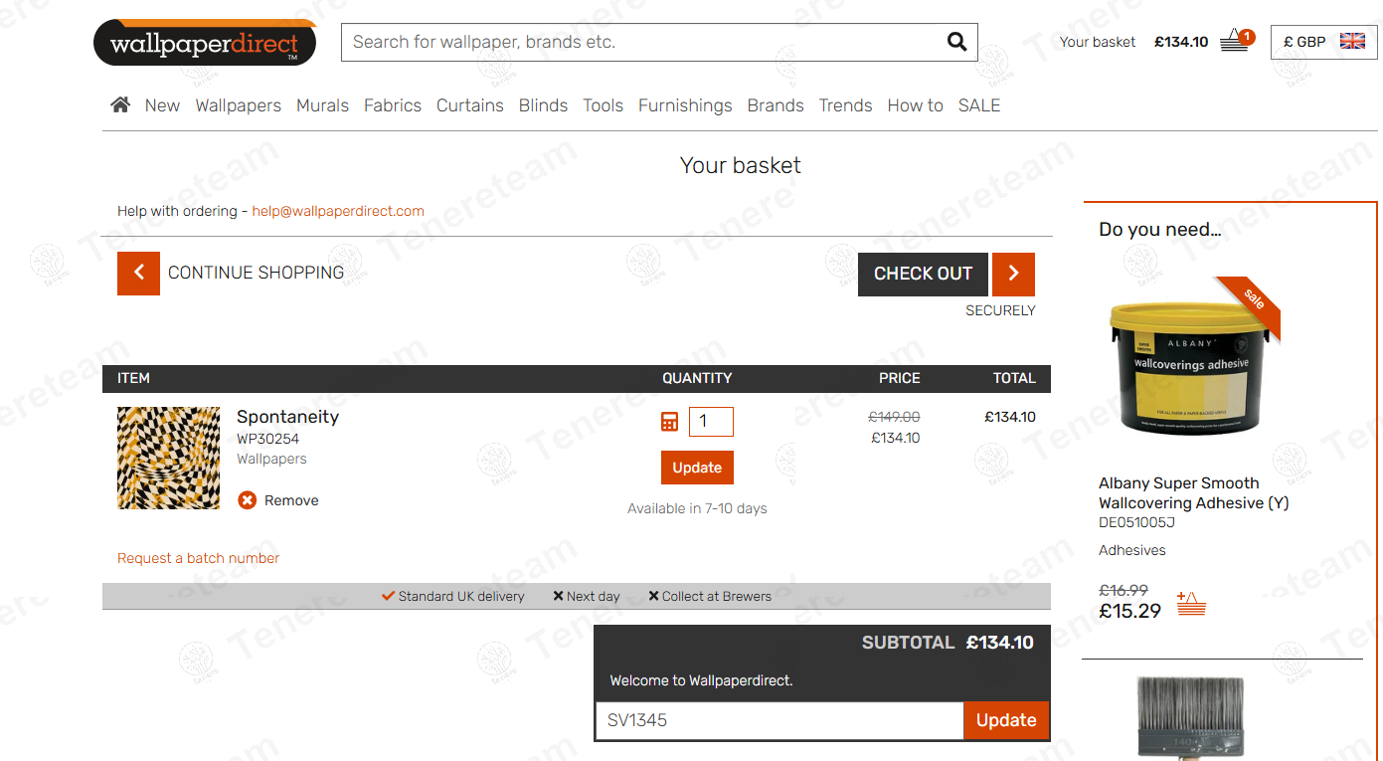Click Request a batch number link
The image size is (1383, 761).
point(198,558)
